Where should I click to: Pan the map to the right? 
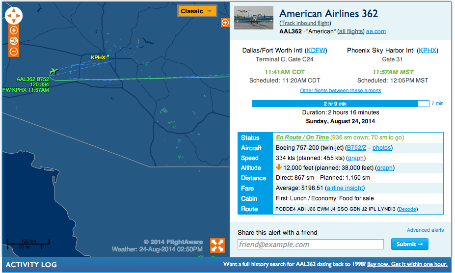[19, 16]
